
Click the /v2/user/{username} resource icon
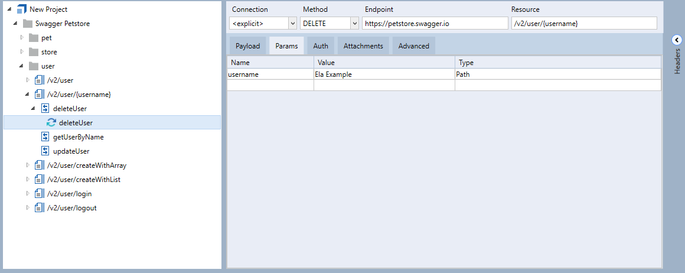40,95
